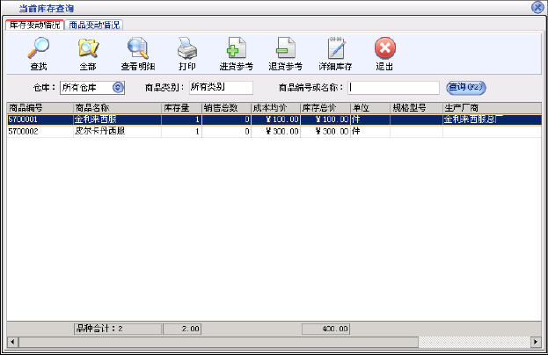Click the 全部 folder icon
This screenshot has height=355, width=548.
87,48
